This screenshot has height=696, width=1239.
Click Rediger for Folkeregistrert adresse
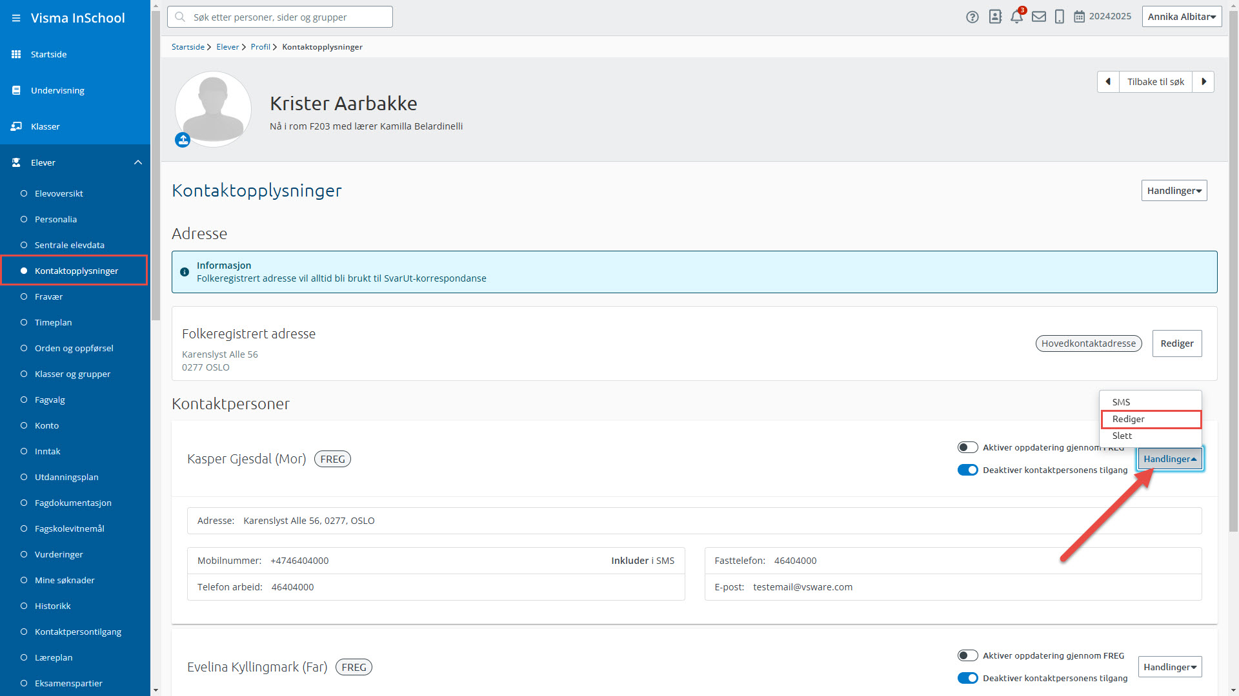(1176, 343)
